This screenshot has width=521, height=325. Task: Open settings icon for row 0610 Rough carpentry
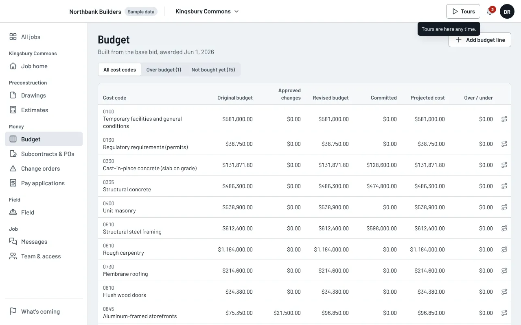[x=504, y=249]
